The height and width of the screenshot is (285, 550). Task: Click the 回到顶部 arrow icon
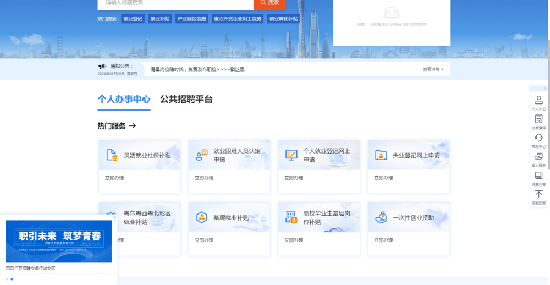click(538, 194)
